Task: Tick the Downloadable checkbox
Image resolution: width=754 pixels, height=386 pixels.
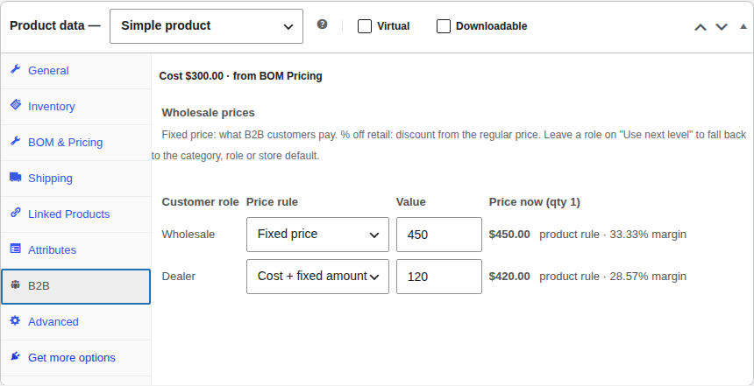Action: click(x=444, y=26)
